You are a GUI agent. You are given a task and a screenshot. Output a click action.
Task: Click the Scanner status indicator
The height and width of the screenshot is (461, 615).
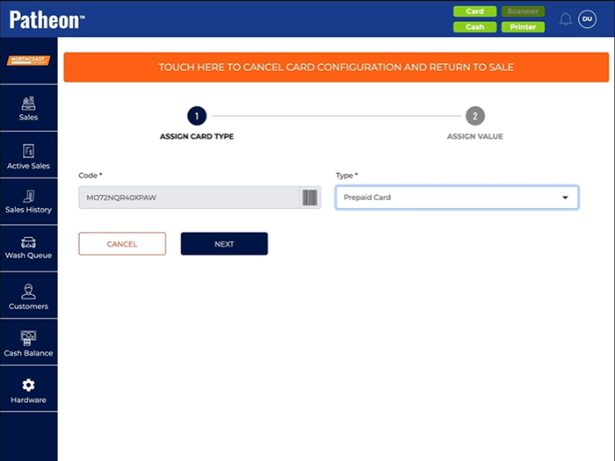[x=523, y=11]
